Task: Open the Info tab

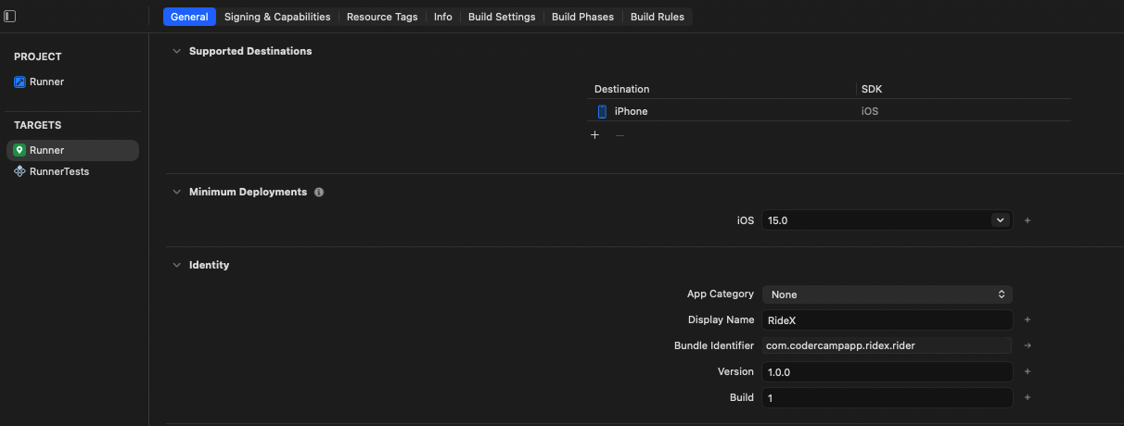Action: click(x=443, y=17)
